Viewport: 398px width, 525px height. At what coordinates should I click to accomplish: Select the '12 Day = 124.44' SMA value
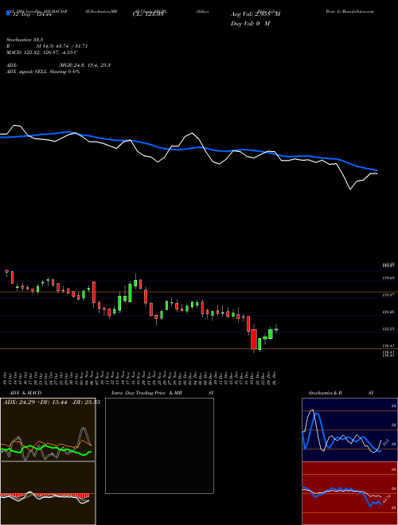33,14
